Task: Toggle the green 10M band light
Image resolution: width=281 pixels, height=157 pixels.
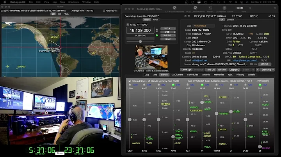Action: pos(260,85)
